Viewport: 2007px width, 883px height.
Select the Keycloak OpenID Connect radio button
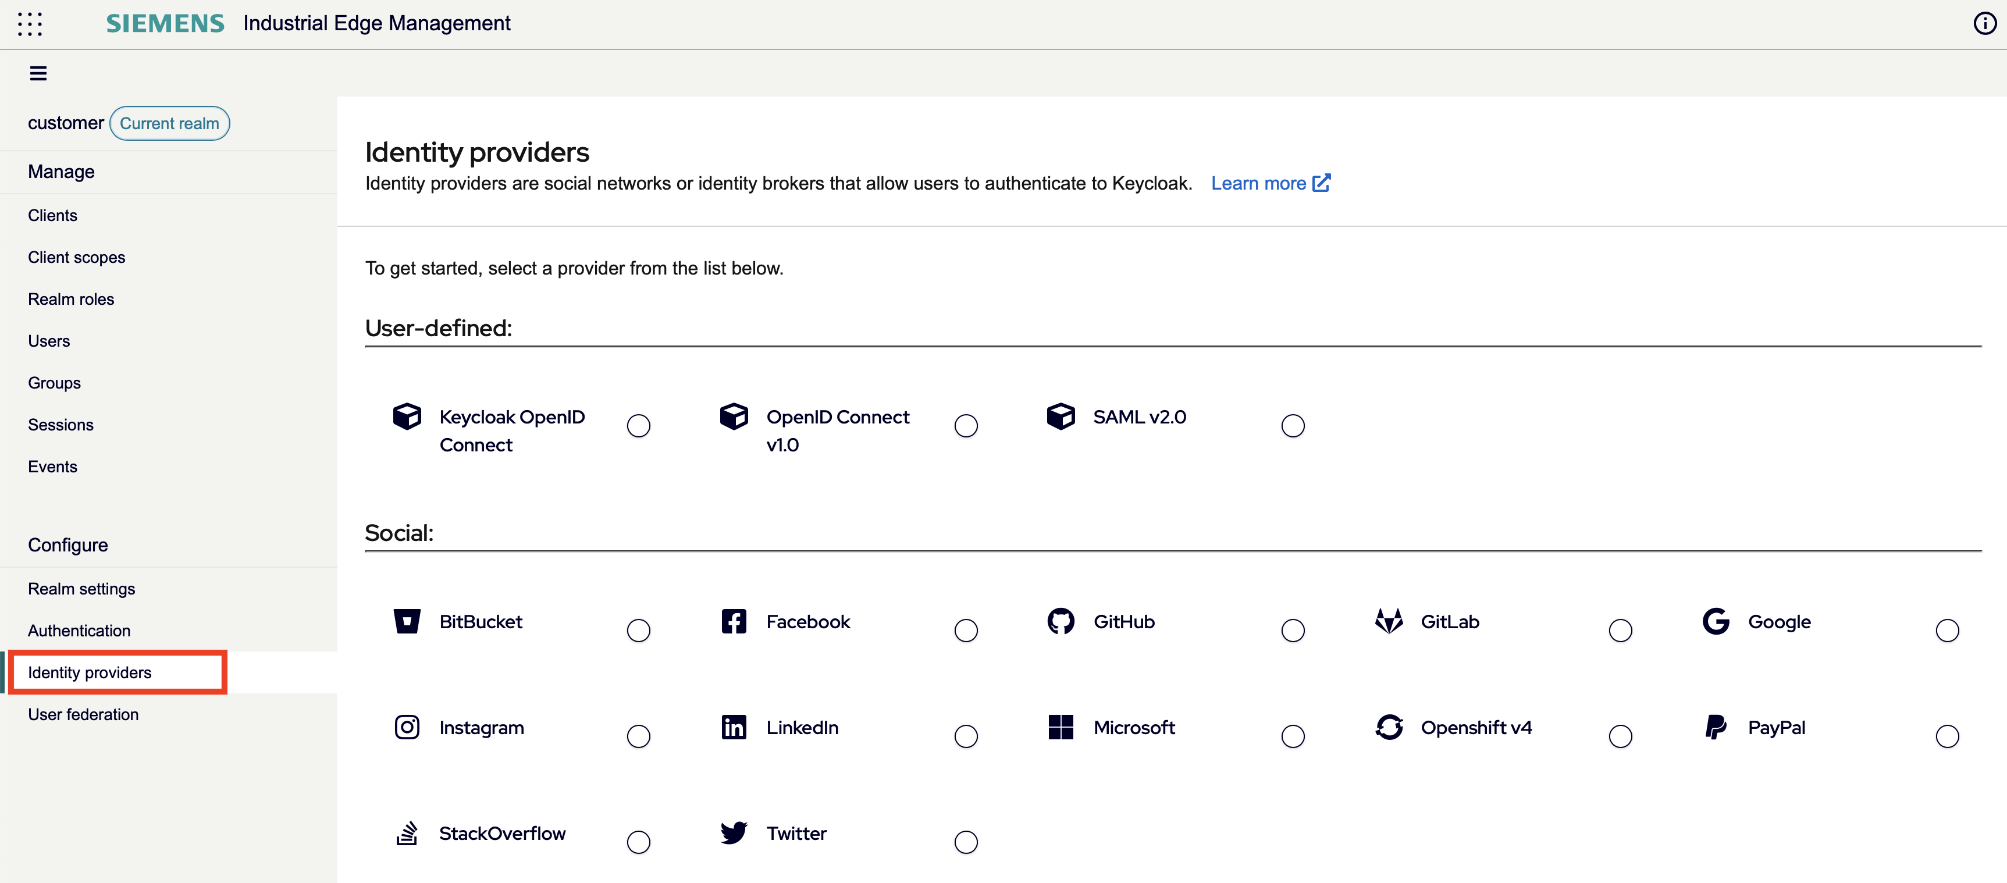tap(638, 426)
